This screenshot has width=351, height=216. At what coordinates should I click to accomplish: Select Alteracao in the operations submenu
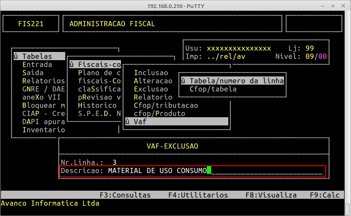coord(153,81)
